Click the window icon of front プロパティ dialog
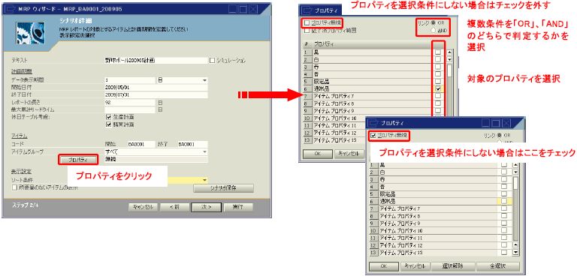 [x=373, y=122]
